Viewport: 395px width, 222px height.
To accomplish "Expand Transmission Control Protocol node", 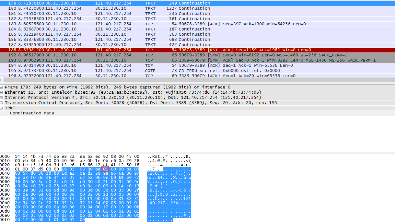I will (2, 103).
